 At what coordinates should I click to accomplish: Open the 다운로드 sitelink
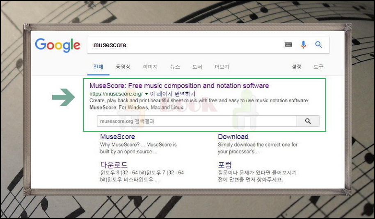tap(114, 165)
